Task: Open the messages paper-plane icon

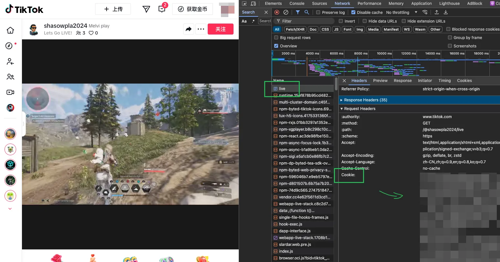Action: 146,9
